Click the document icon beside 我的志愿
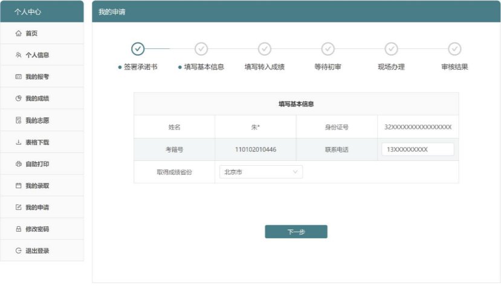The width and height of the screenshot is (501, 300). click(x=18, y=120)
